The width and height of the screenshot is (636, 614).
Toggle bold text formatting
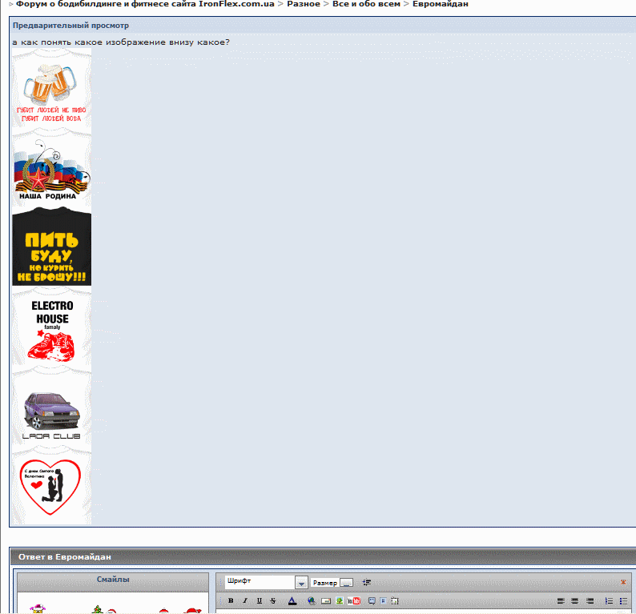pyautogui.click(x=231, y=600)
